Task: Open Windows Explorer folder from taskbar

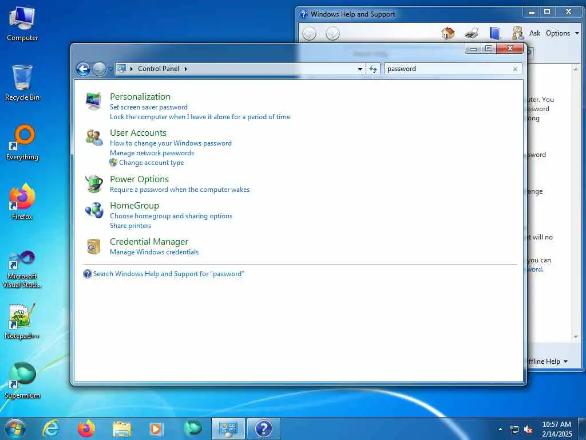Action: coord(121,429)
